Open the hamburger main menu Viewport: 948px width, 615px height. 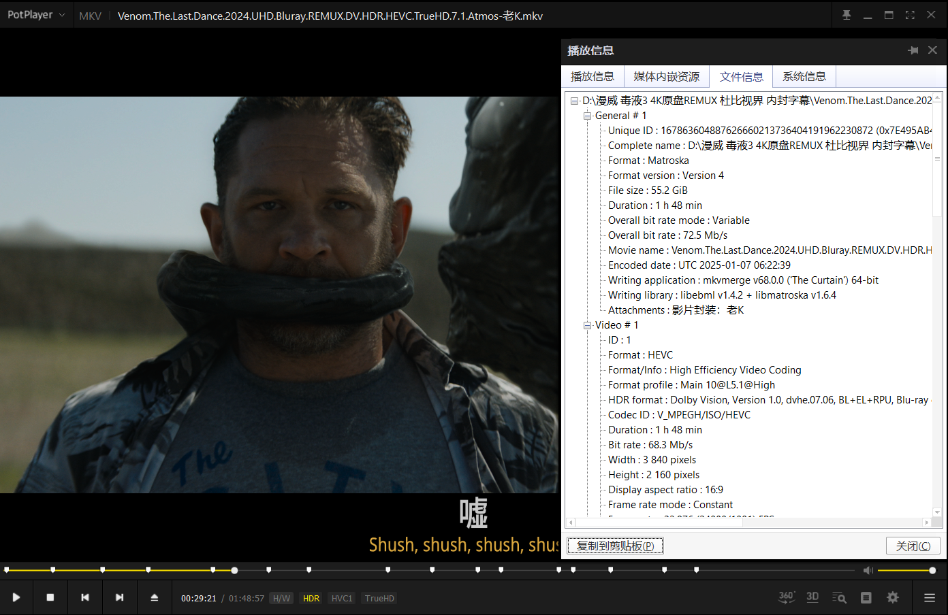[930, 597]
